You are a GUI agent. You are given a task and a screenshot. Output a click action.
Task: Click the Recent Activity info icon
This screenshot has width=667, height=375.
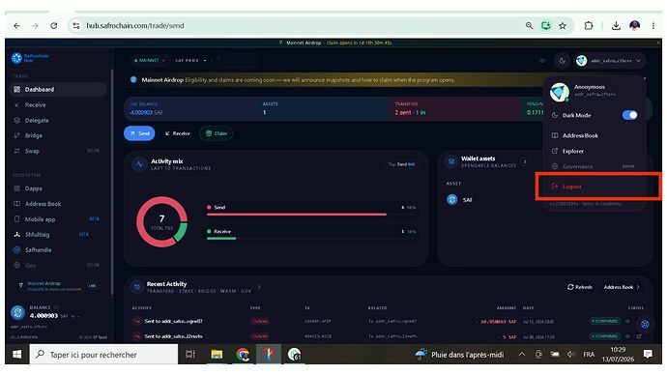[259, 287]
